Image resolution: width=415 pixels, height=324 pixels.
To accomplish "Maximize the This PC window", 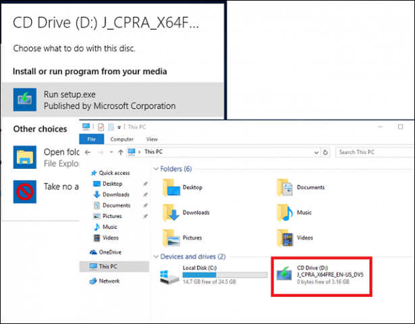I will 400,127.
